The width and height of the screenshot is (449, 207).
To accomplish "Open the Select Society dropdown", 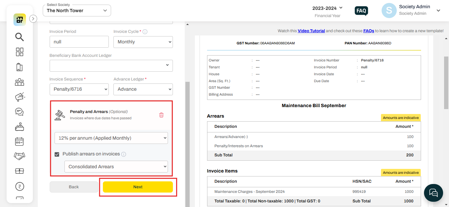I will (77, 11).
